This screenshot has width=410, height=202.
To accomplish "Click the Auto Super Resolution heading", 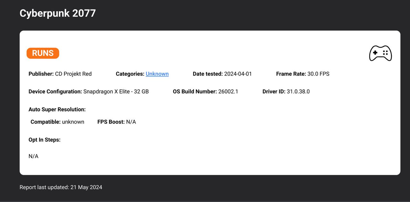I will [x=57, y=109].
